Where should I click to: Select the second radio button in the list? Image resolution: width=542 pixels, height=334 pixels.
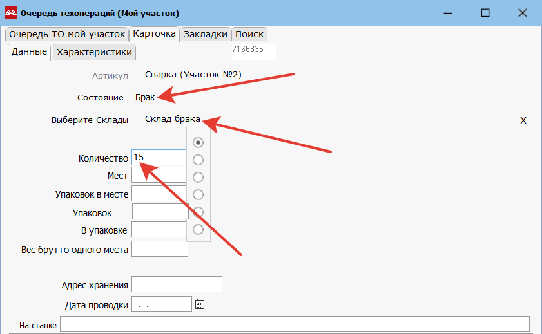198,160
